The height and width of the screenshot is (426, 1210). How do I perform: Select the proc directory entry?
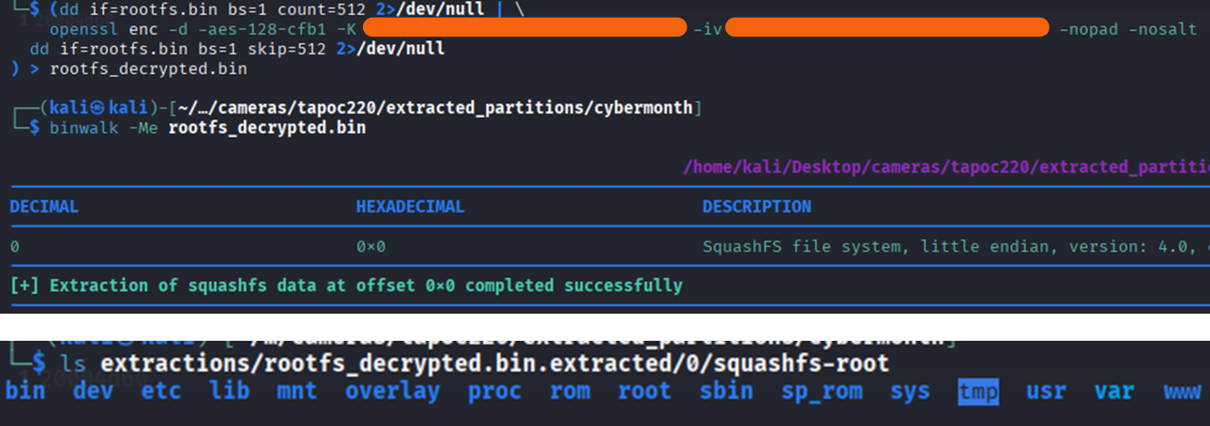494,391
